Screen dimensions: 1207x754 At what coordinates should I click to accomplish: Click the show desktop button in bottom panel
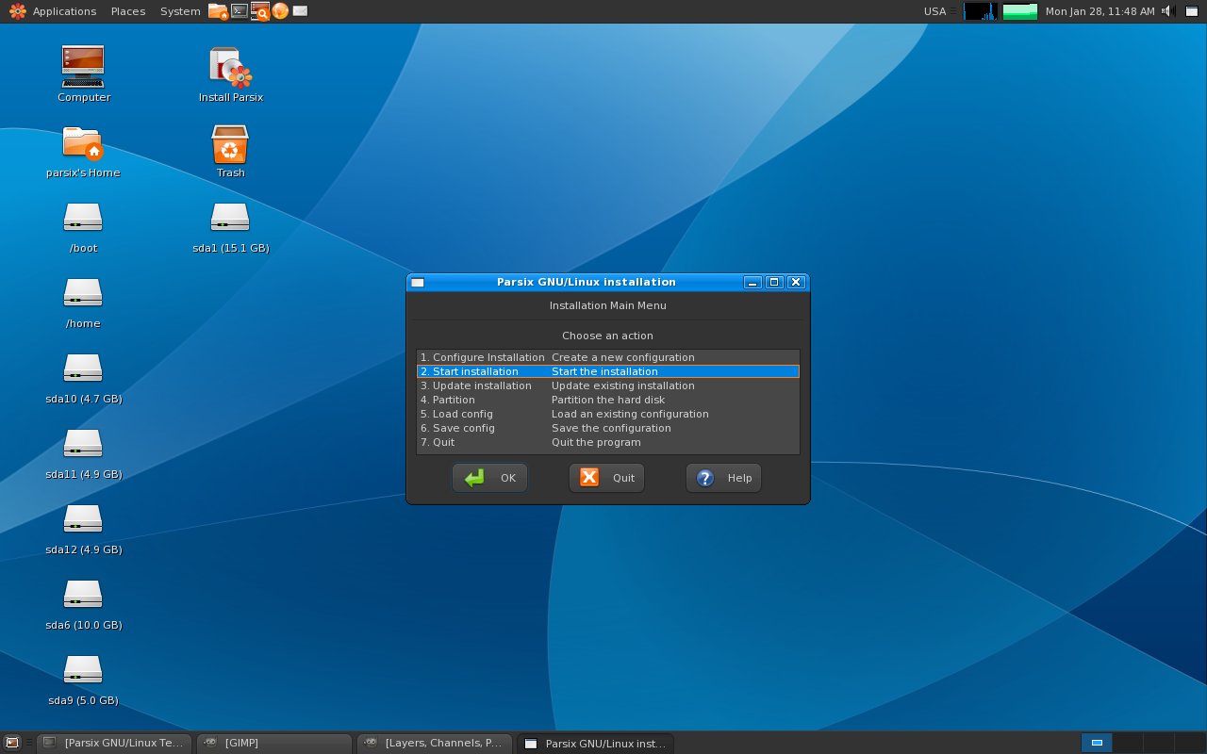(x=11, y=743)
